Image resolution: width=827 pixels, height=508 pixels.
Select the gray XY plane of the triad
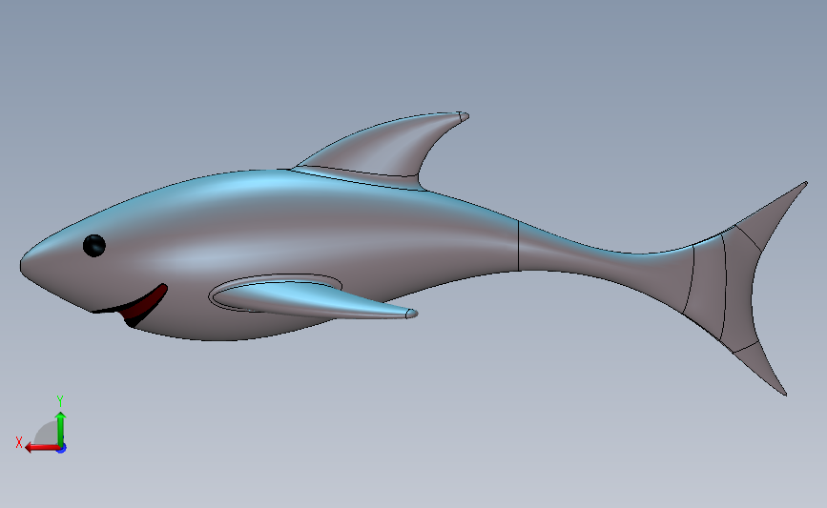click(x=47, y=435)
